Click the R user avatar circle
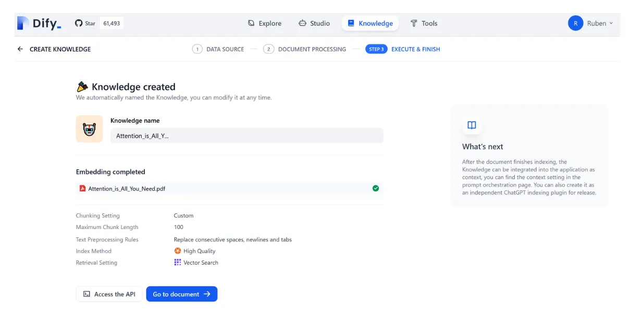Viewport: 643px width, 328px height. pyautogui.click(x=575, y=23)
